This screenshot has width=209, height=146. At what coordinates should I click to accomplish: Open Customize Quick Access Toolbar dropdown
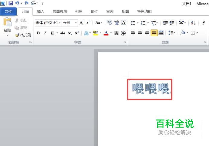click(42, 3)
